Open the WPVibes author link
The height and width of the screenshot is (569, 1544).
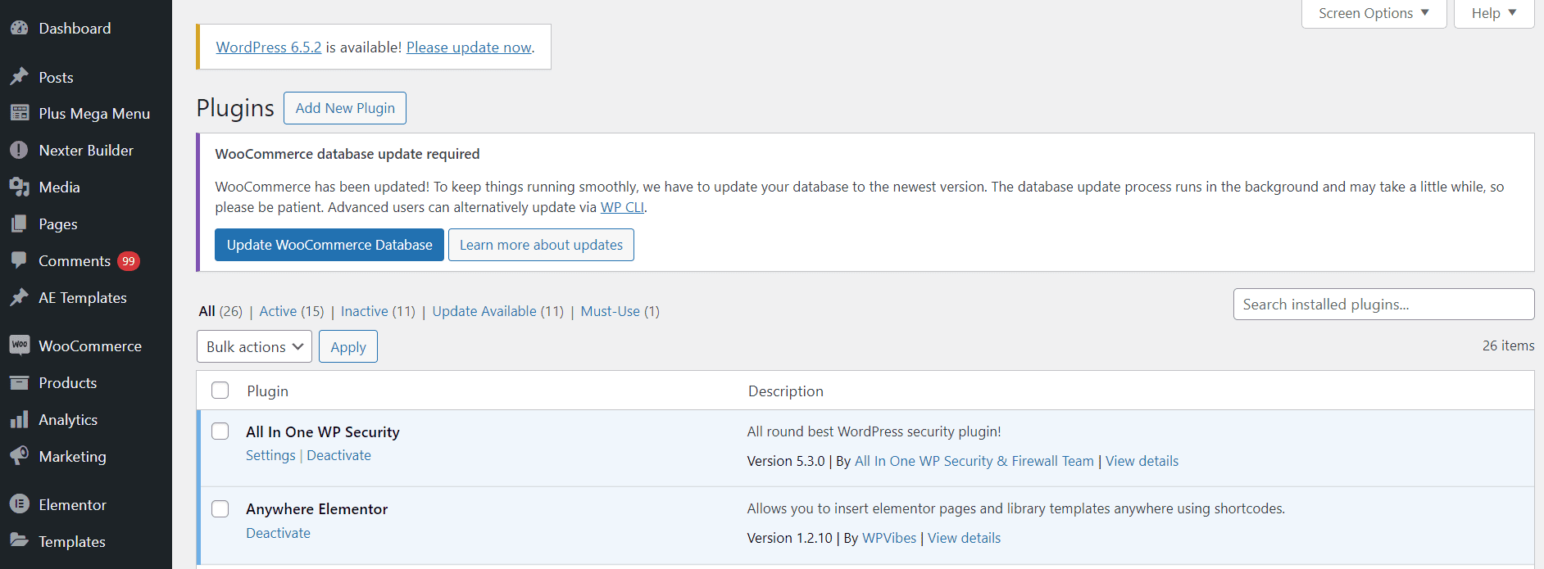pyautogui.click(x=889, y=538)
